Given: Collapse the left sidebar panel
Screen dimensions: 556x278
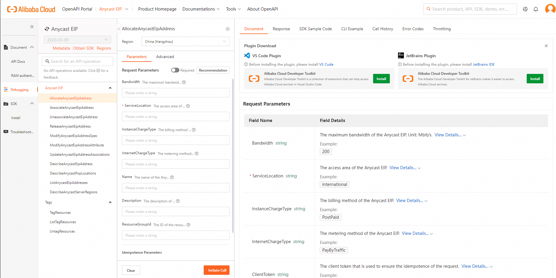Looking at the screenshot, I should pos(32,27).
